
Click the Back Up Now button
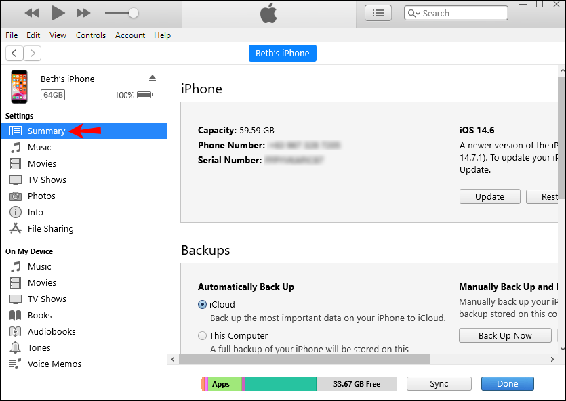coord(505,335)
